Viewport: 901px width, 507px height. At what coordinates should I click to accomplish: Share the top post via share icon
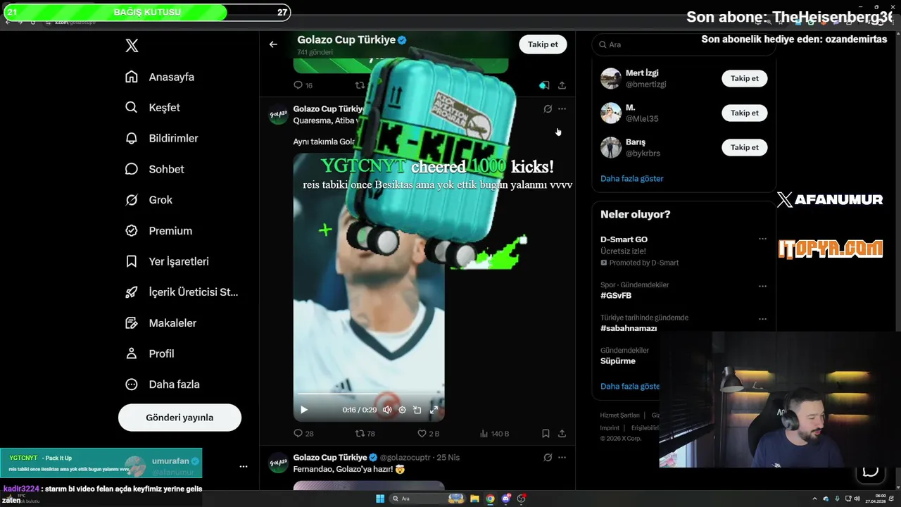[562, 85]
